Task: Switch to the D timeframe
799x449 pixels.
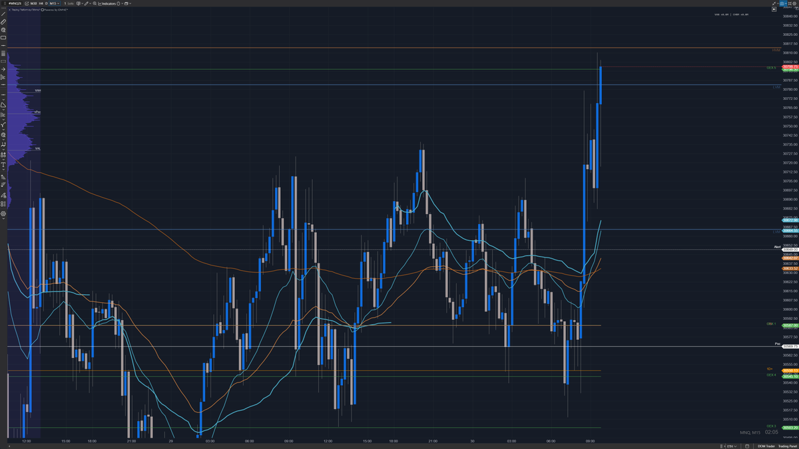Action: 46,3
